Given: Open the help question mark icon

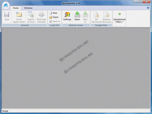Looking at the screenshot, I should click(x=148, y=8).
